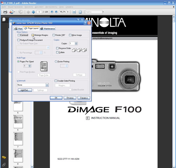176x168 pixels.
Task: Click the Справка button in dialog
Action: [84, 98]
